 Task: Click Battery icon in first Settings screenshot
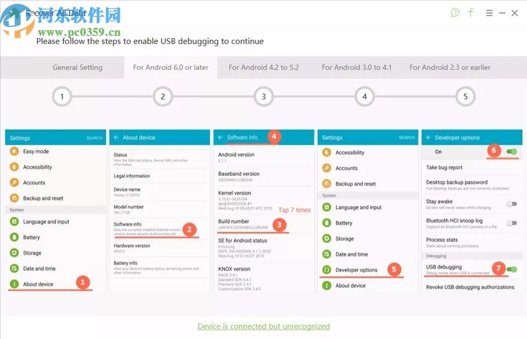[14, 237]
